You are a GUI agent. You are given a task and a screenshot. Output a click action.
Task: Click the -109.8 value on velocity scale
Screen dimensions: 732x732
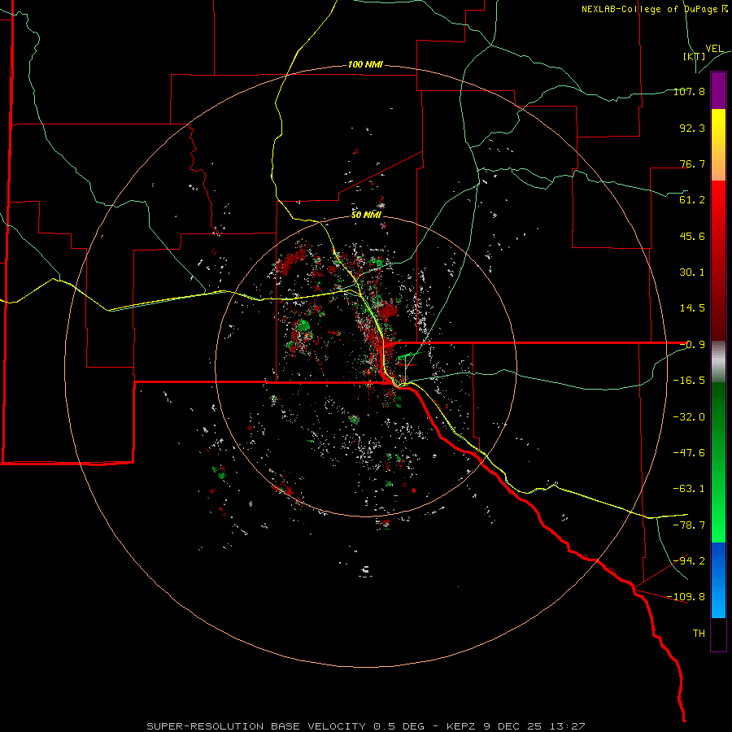click(x=686, y=597)
